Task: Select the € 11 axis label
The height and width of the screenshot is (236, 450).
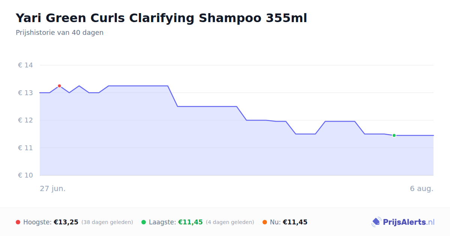Action: coord(25,148)
